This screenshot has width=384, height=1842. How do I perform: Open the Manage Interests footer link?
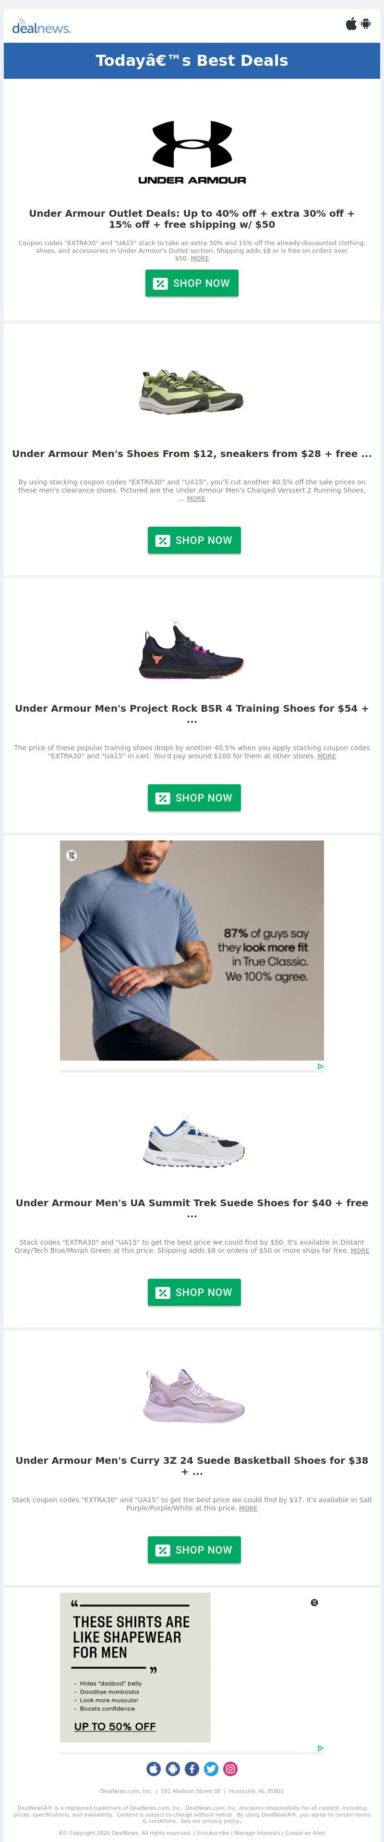[x=257, y=1833]
